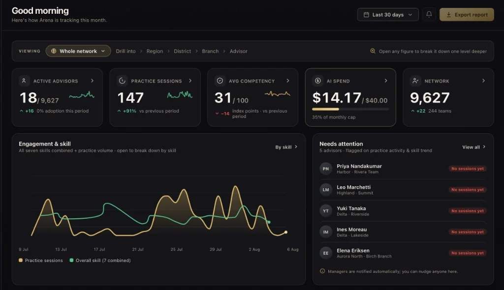
Task: Click the yellow Practice sessions endpoint marker
Action: click(x=286, y=232)
